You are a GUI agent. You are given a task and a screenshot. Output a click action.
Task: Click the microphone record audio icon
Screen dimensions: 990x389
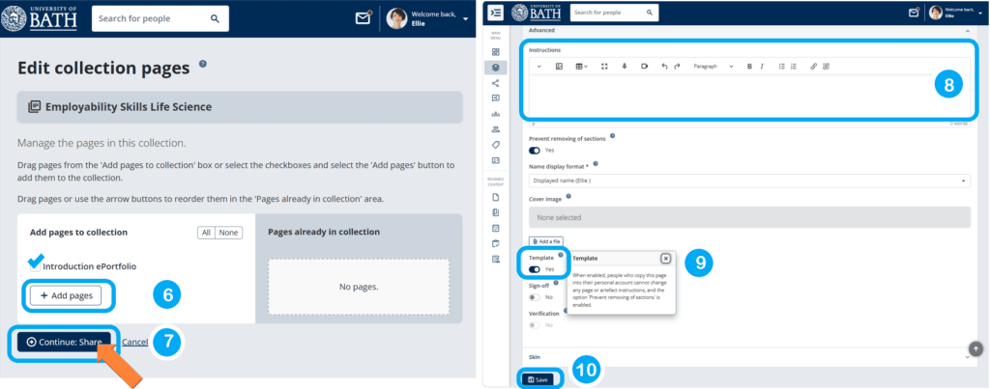624,67
